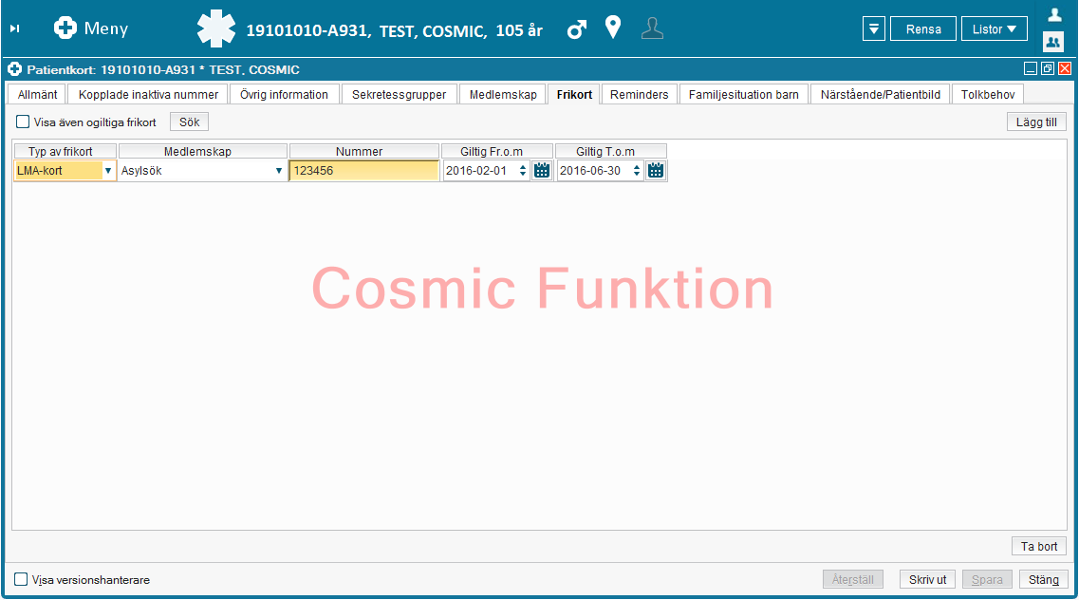
Task: Close the Patientkort window
Action: (1065, 68)
